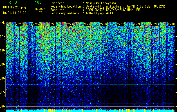The width and height of the screenshot is (177, 112).
Task: Select the file name 1001102220.png
Action: (15, 8)
